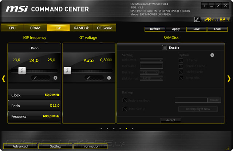This screenshot has height=151, width=233.
Task: Enable the RAMDisk checkbox
Action: (165, 48)
